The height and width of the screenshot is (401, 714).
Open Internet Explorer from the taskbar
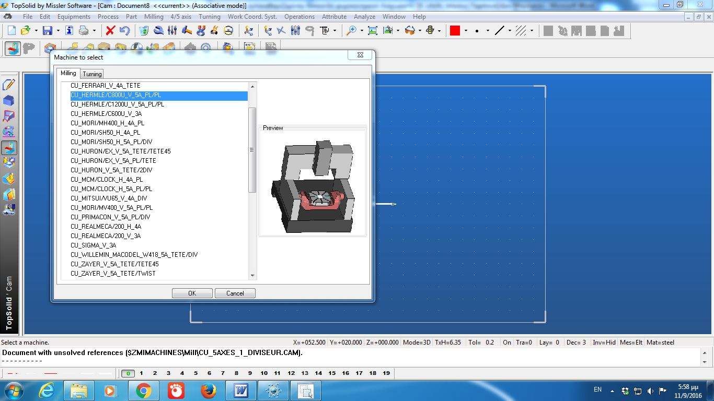[x=47, y=391]
